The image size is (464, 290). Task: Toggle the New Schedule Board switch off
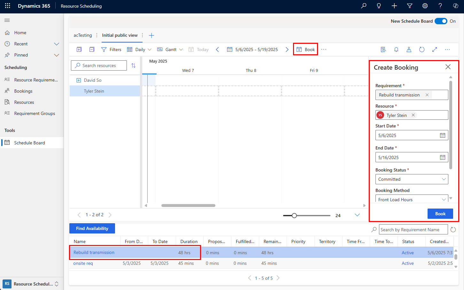point(441,21)
